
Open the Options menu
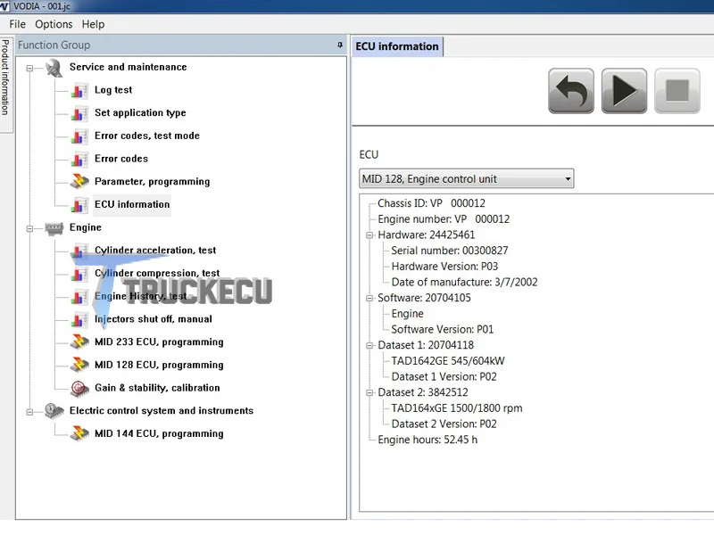54,24
